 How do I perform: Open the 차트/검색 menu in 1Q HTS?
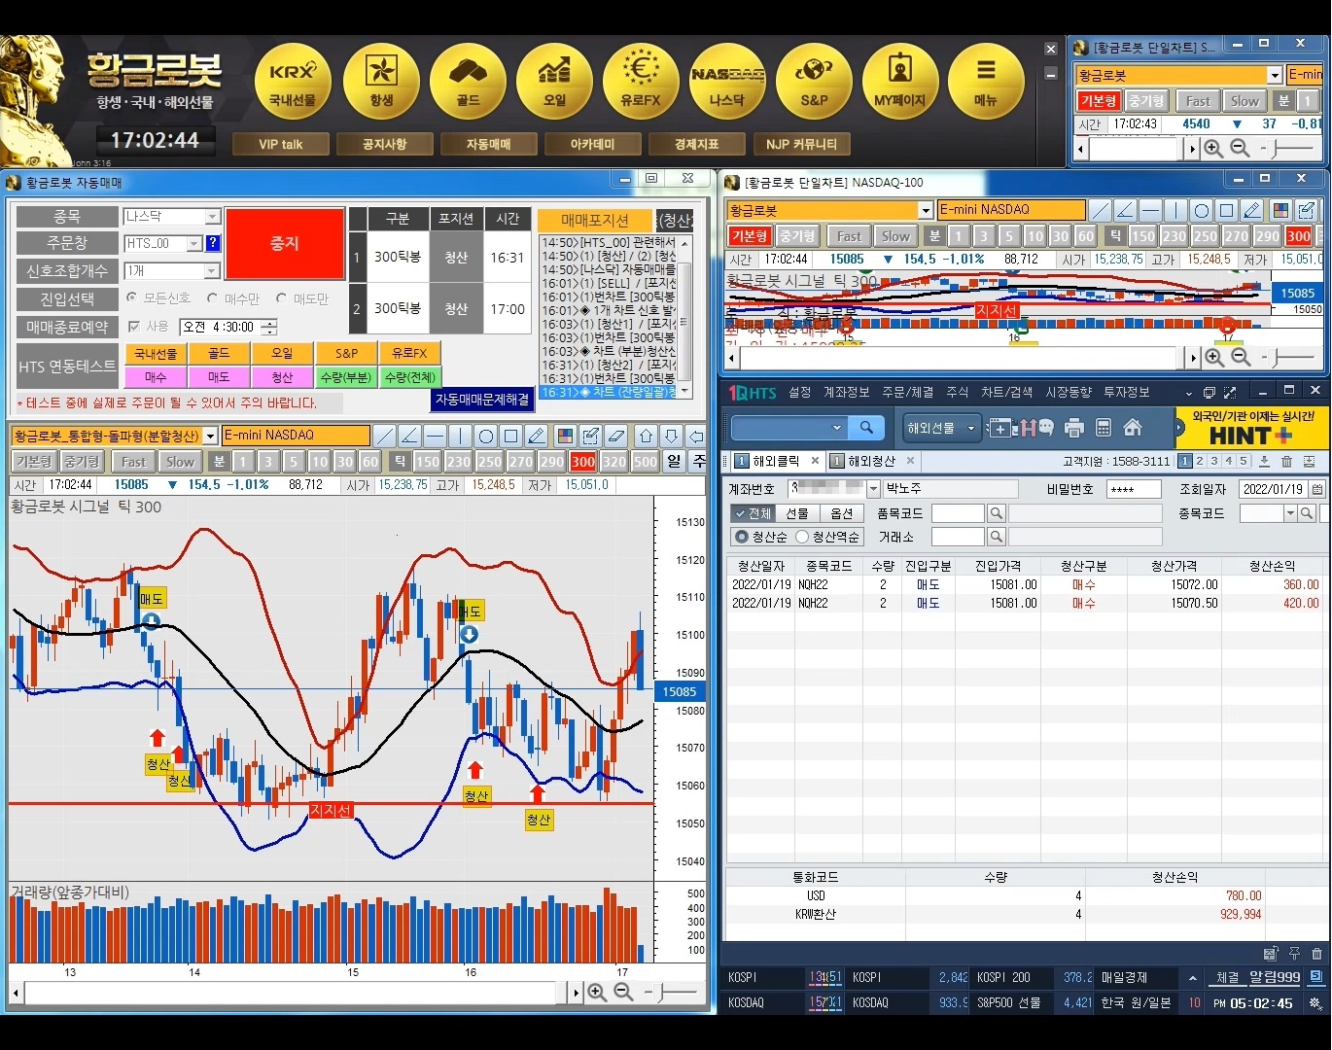pyautogui.click(x=1006, y=392)
